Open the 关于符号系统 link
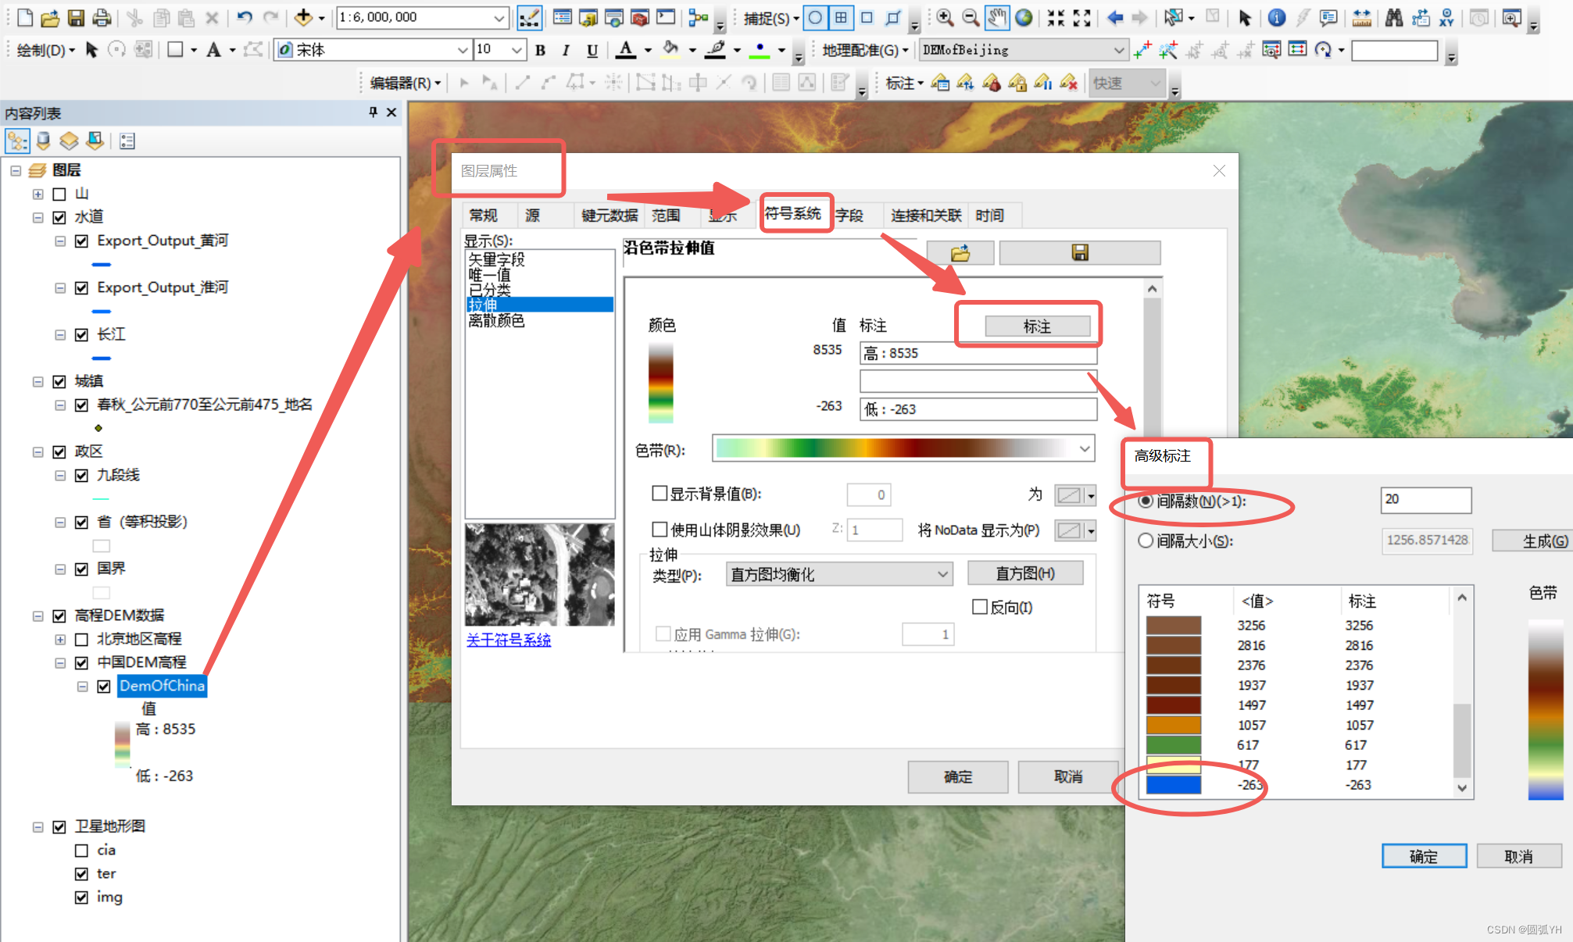 point(508,640)
